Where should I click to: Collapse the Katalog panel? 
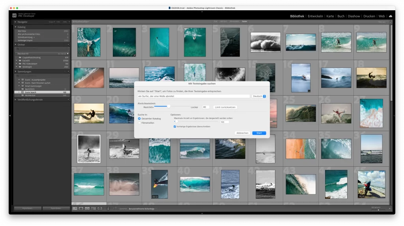16,27
